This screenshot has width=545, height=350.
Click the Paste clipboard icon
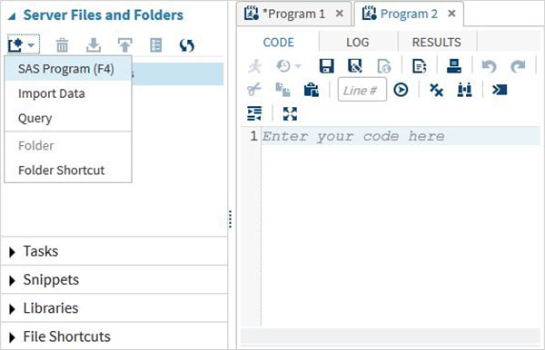312,90
